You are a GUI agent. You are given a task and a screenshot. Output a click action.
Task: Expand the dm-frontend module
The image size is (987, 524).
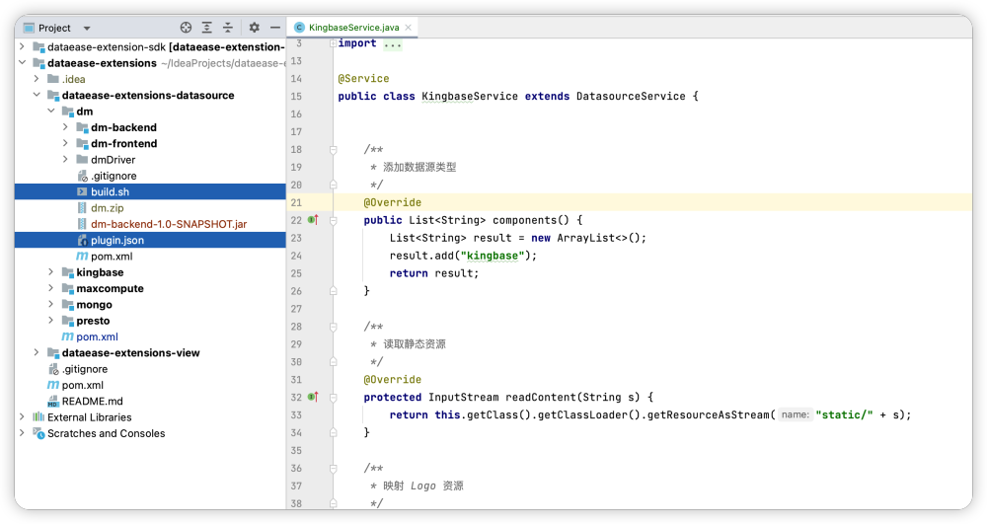[65, 143]
